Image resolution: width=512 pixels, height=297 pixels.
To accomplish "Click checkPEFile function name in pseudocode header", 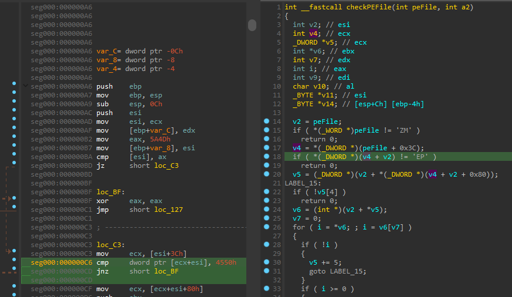I will (x=369, y=7).
